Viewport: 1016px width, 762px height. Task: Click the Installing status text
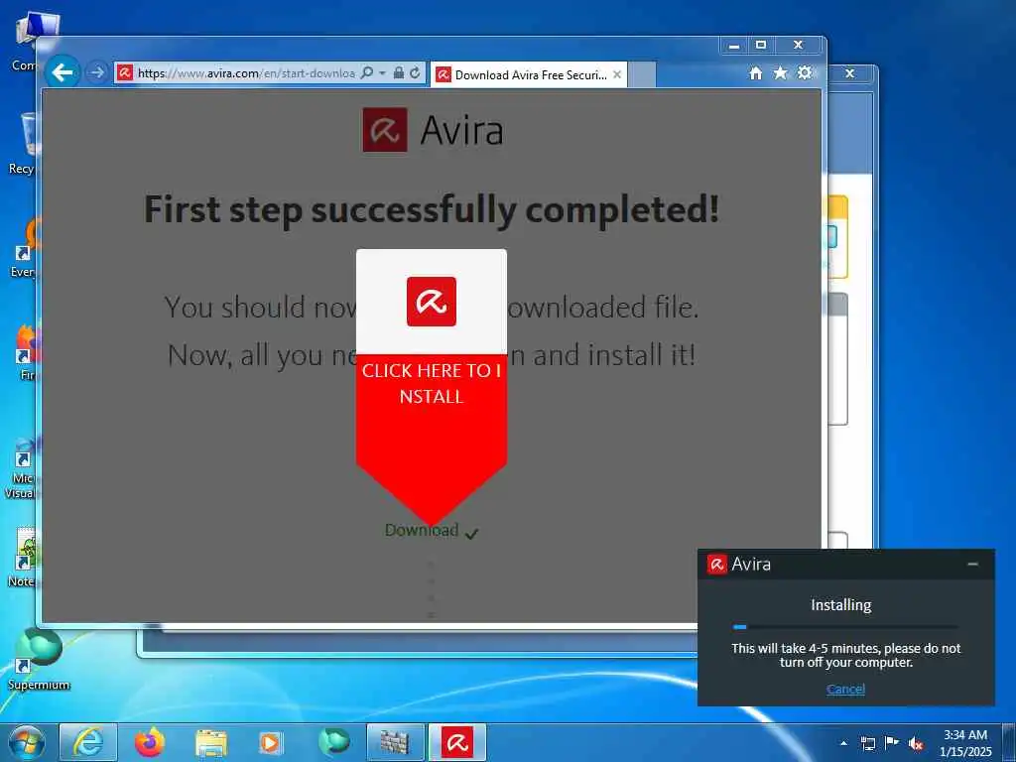[841, 604]
